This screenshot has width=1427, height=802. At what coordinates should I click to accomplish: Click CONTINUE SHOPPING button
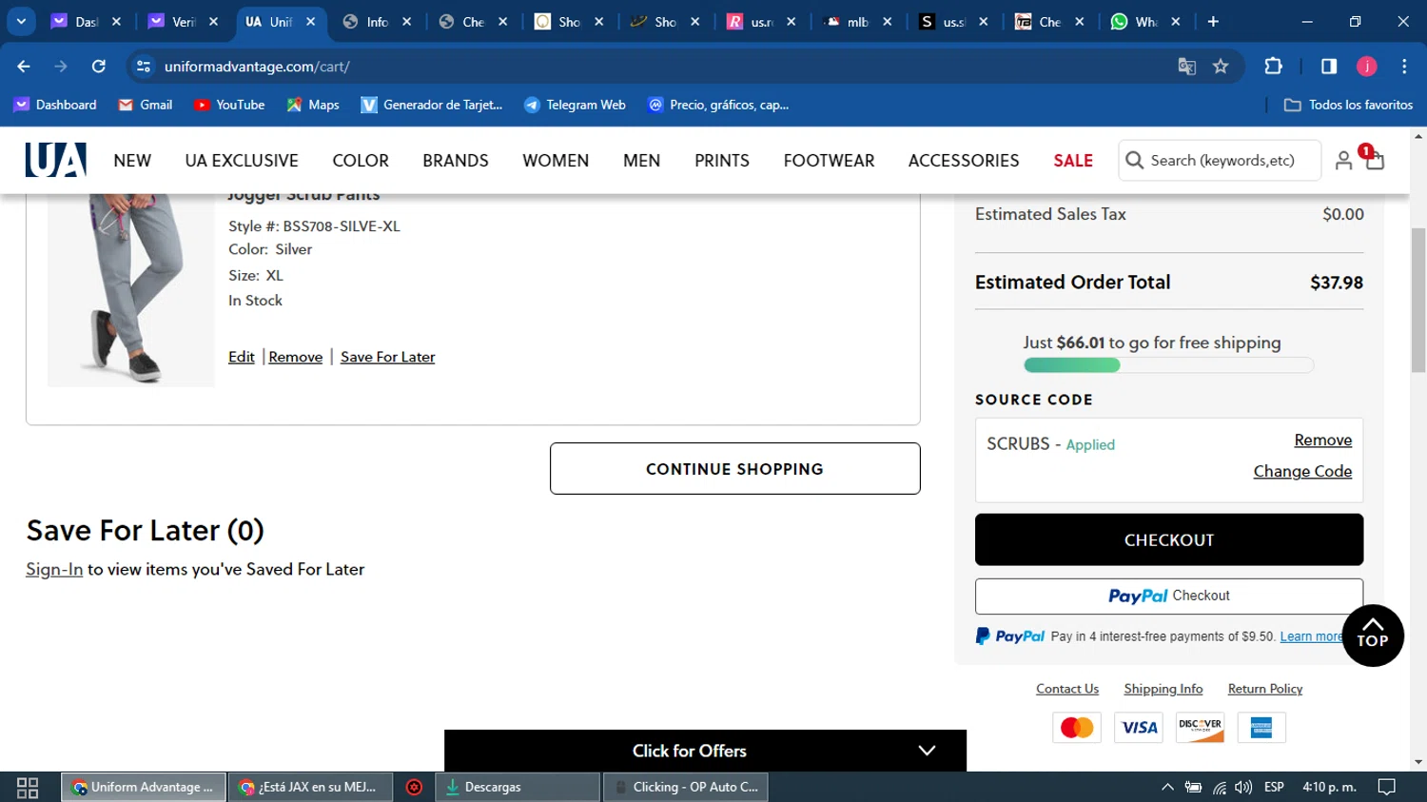734,468
